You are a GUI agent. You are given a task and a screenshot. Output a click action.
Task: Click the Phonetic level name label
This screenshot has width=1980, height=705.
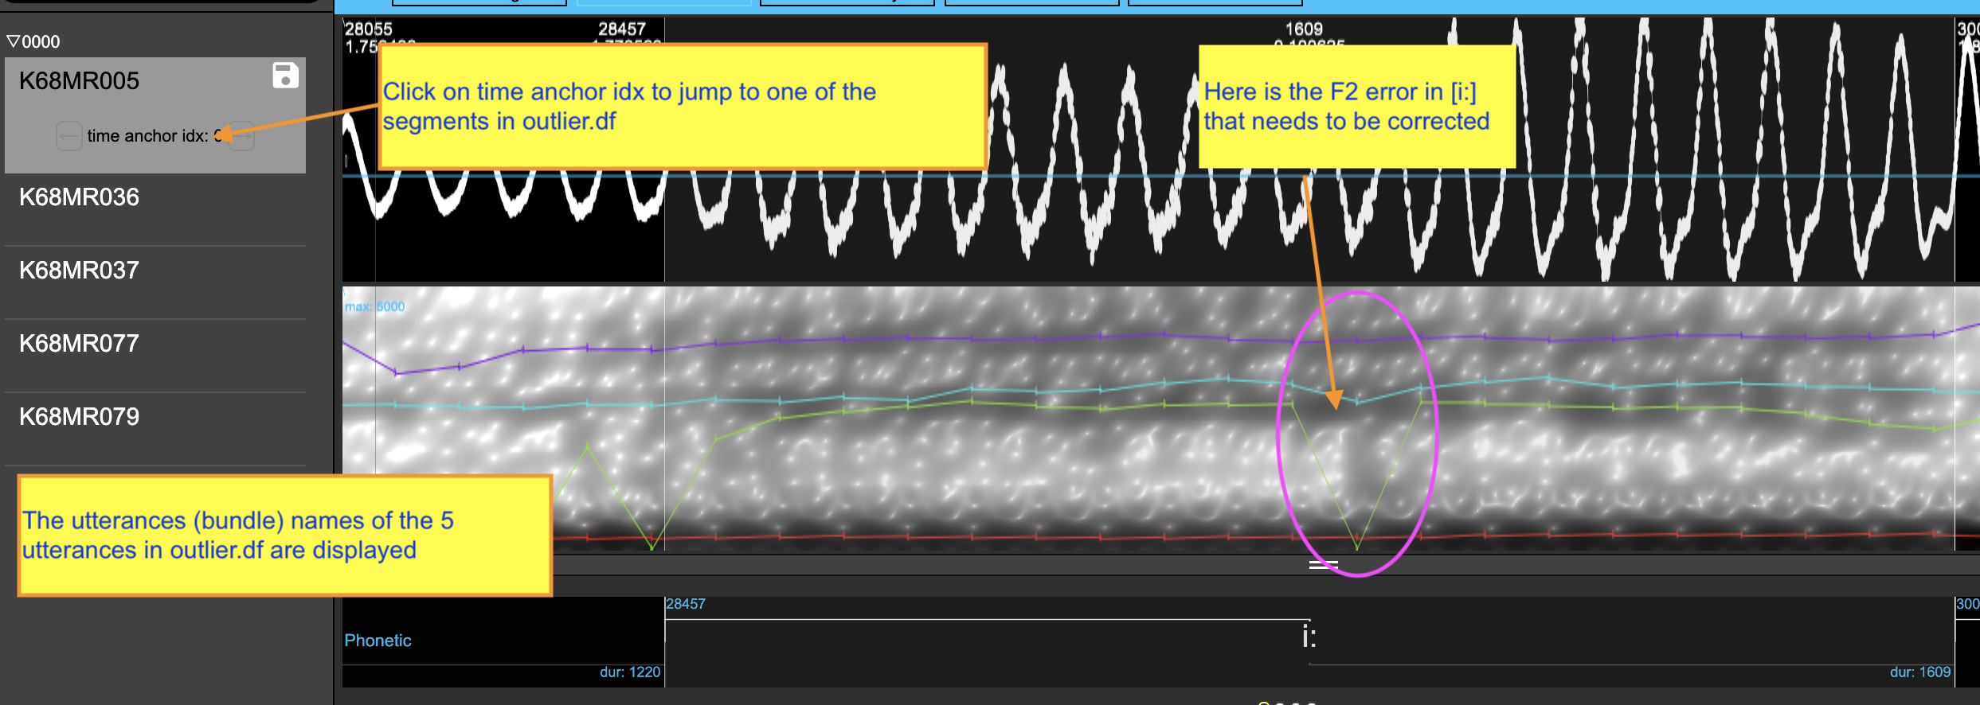[x=378, y=641]
